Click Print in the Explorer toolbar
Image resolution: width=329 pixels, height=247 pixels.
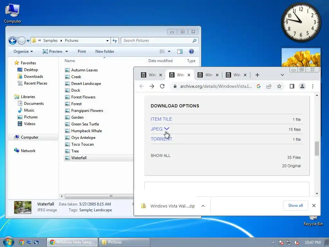click(x=82, y=51)
